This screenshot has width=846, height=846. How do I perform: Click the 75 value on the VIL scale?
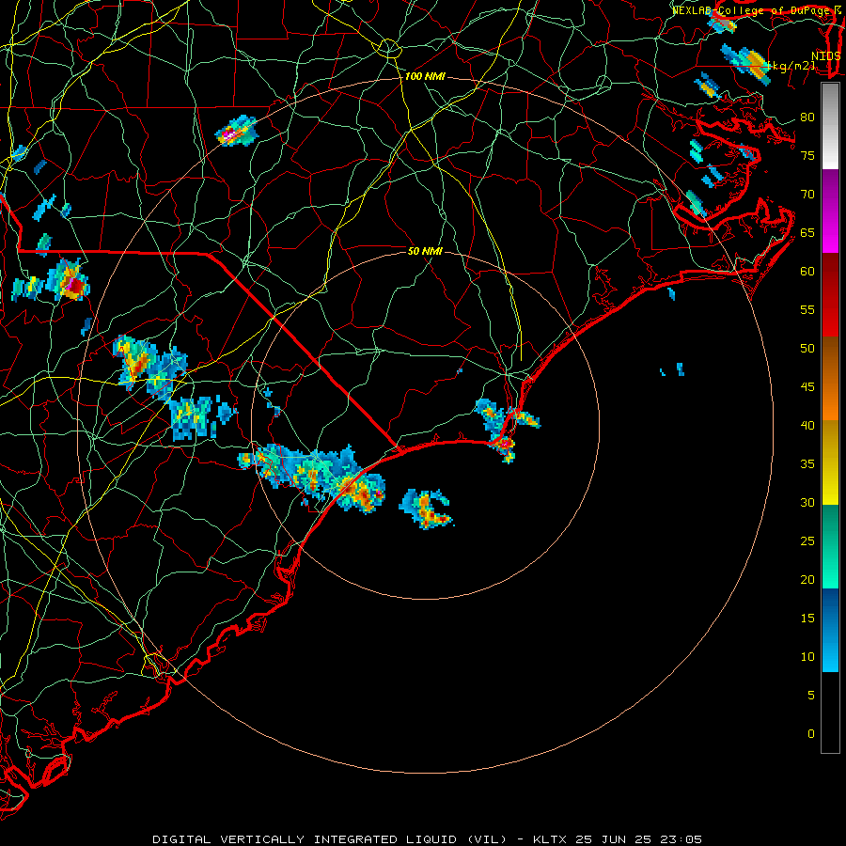click(x=807, y=156)
